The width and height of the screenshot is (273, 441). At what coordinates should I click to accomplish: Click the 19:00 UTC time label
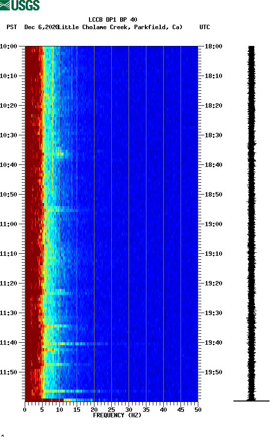214,224
